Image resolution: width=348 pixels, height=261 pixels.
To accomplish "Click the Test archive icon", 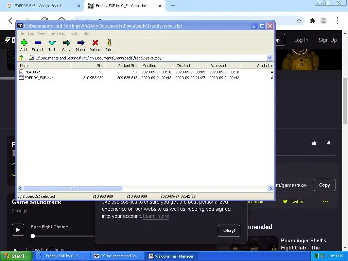I will pos(52,43).
